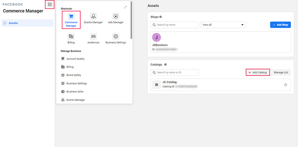Expand the shortcuts menu panel
The width and height of the screenshot is (298, 147).
(x=125, y=7)
